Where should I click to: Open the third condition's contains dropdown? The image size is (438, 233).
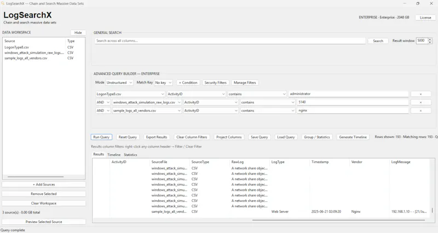pyautogui.click(x=268, y=110)
